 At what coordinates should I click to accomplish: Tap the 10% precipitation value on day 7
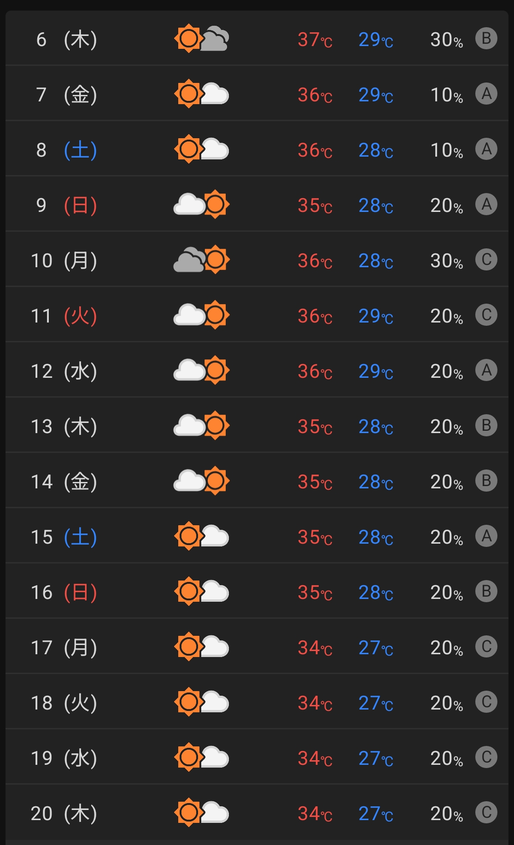pyautogui.click(x=446, y=95)
